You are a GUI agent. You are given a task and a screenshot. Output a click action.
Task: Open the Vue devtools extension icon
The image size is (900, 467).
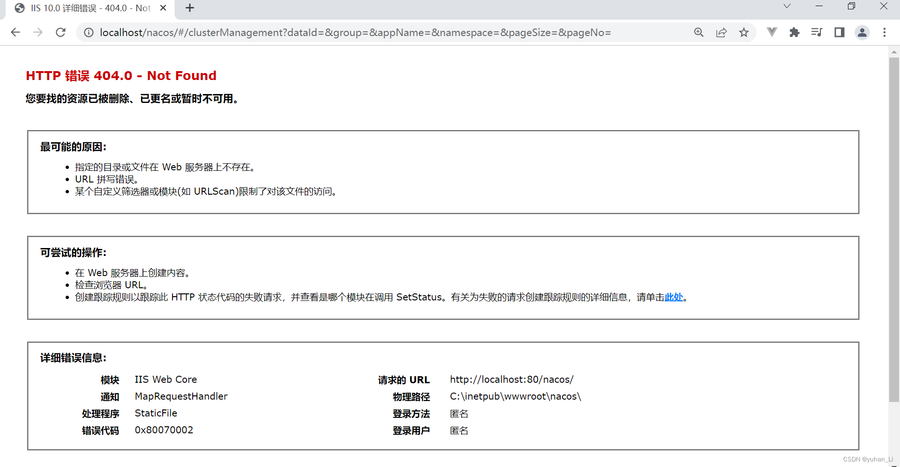pos(772,32)
